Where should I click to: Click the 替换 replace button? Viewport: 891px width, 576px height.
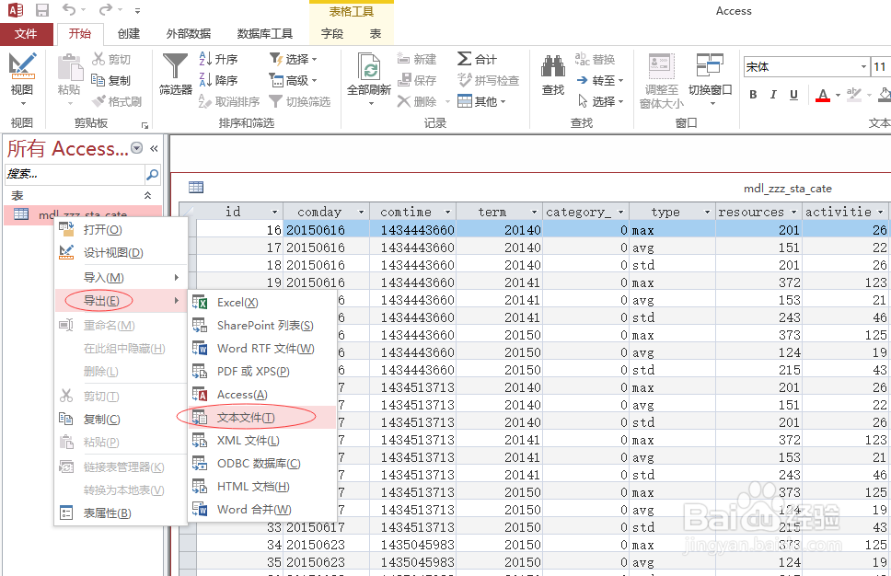click(x=595, y=59)
